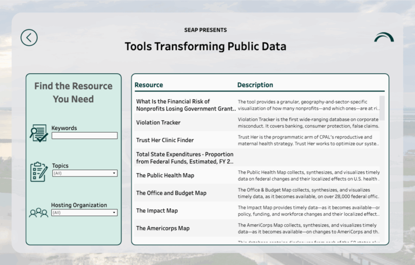Open the Violation Tracker resource
Image resolution: width=415 pixels, height=265 pixels.
(x=158, y=123)
